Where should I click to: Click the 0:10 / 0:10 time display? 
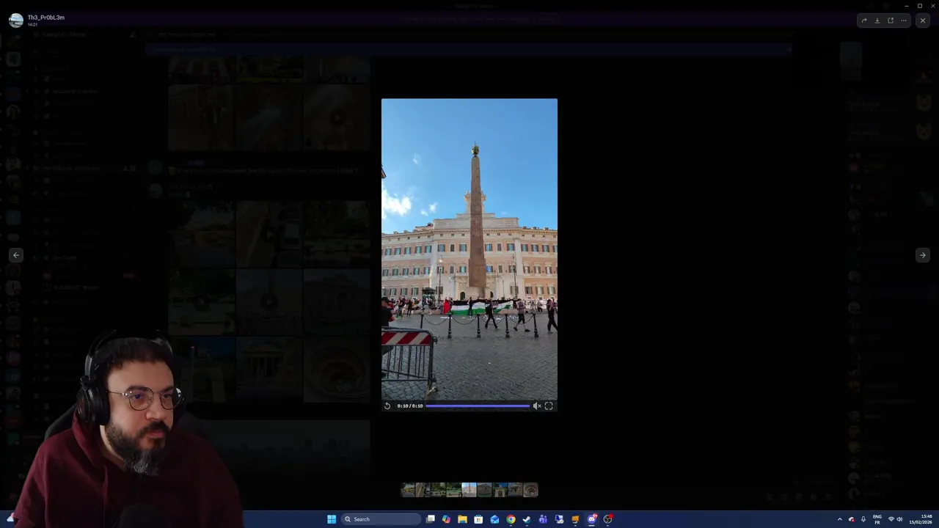coord(410,406)
